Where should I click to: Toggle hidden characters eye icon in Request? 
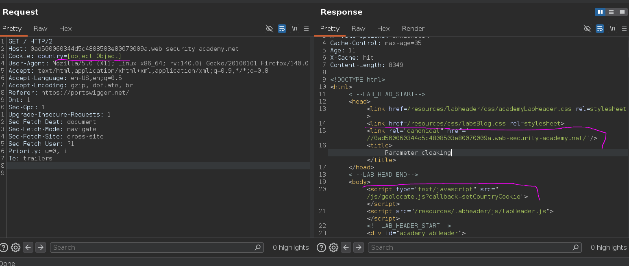pos(269,28)
